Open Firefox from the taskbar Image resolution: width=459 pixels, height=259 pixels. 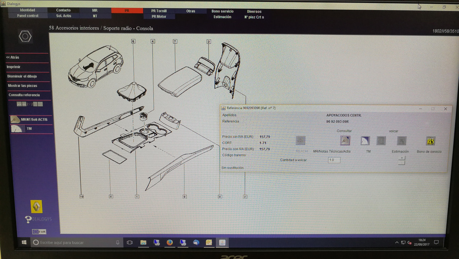[x=169, y=243]
